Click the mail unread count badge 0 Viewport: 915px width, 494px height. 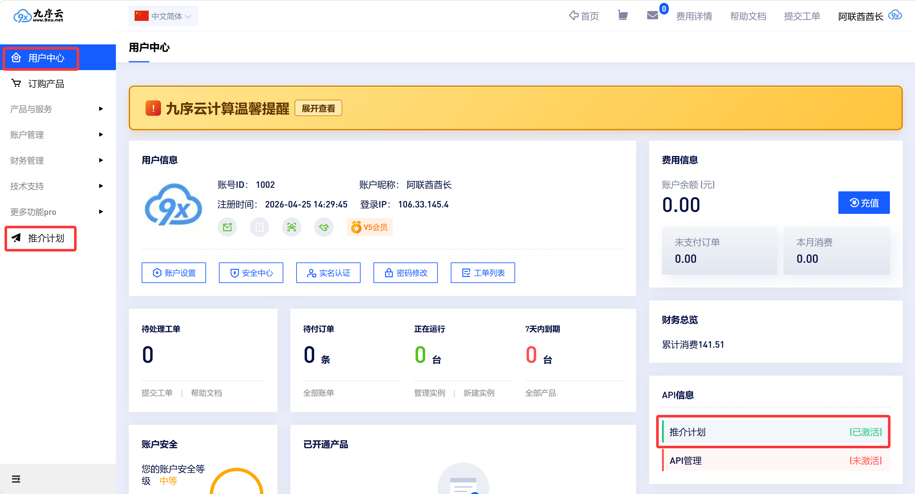click(664, 9)
